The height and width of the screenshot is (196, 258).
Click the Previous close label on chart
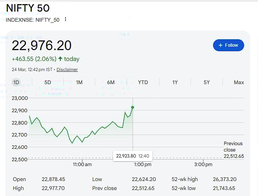click(233, 146)
